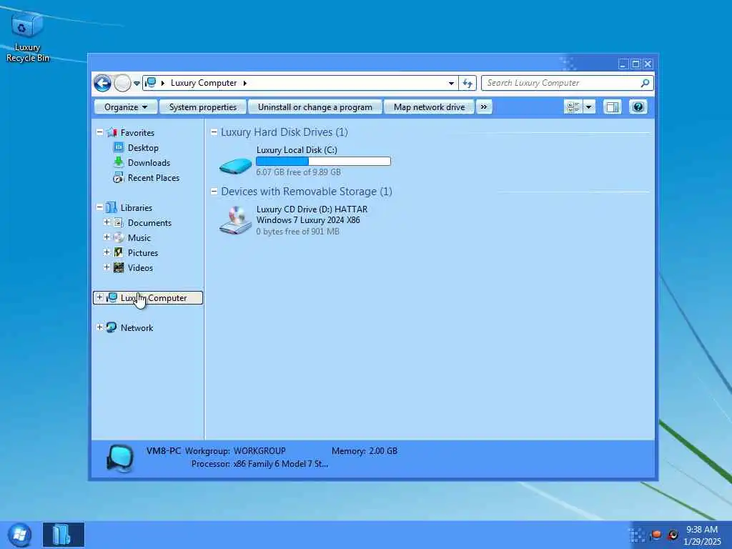Select the Documents library
The image size is (732, 549).
tap(149, 223)
